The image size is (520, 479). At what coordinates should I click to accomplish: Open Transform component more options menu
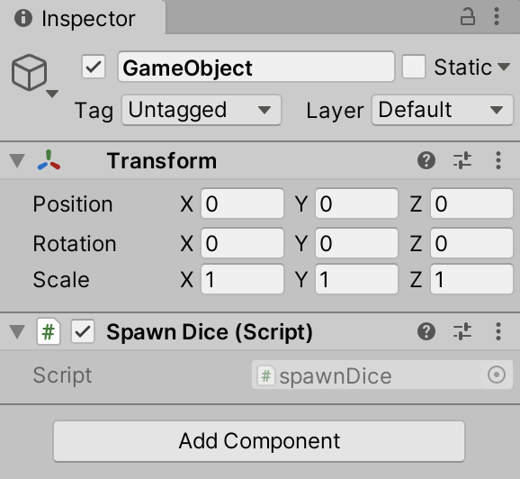(x=498, y=160)
